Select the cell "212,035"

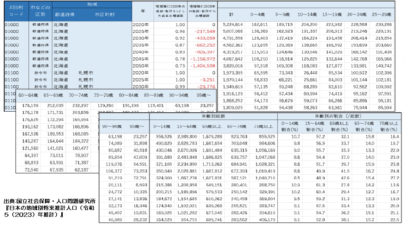55,106
